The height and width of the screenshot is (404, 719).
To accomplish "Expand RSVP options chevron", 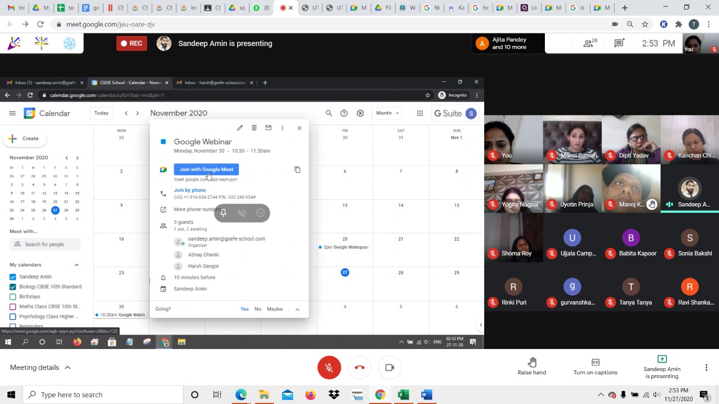I will pos(297,309).
